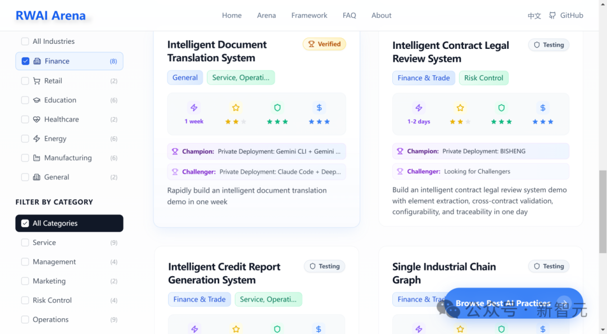Click the Verified badge on Document Translation
Viewport: 607px width, 334px height.
(324, 44)
